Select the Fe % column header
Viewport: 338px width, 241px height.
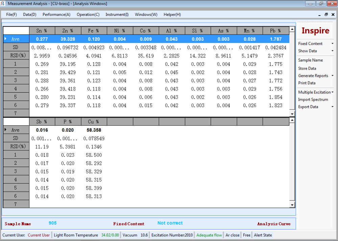94,31
